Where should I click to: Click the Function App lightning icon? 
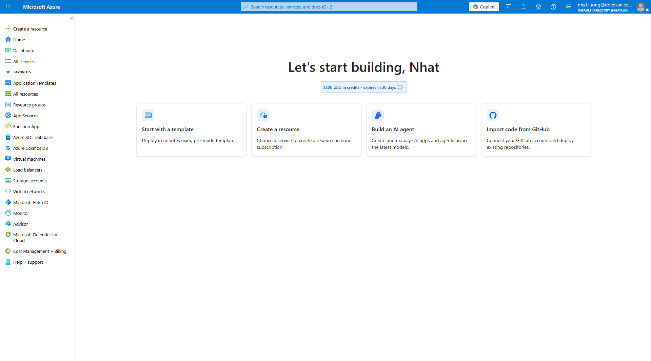pyautogui.click(x=8, y=126)
